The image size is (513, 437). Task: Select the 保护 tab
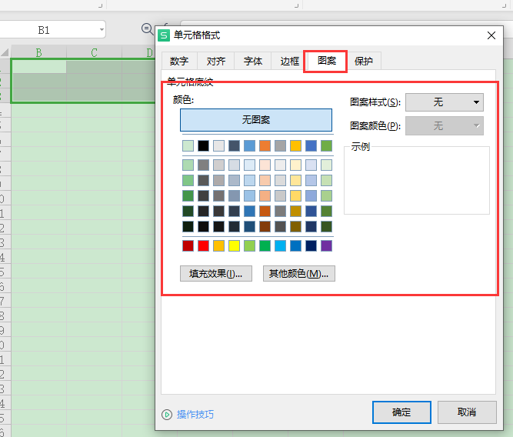363,62
